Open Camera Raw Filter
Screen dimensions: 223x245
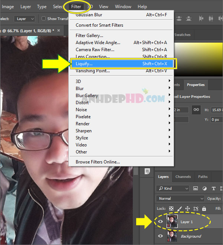coord(121,50)
